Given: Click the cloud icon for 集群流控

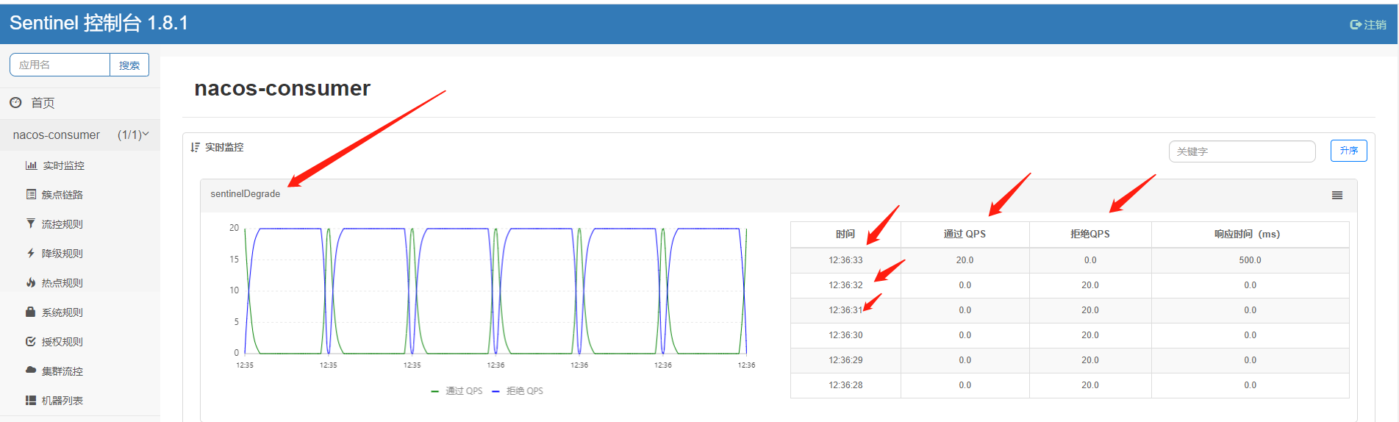Looking at the screenshot, I should coord(30,370).
